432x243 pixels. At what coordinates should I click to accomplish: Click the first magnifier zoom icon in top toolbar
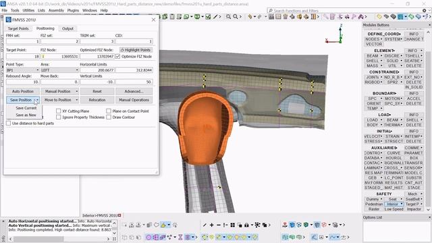point(228,17)
